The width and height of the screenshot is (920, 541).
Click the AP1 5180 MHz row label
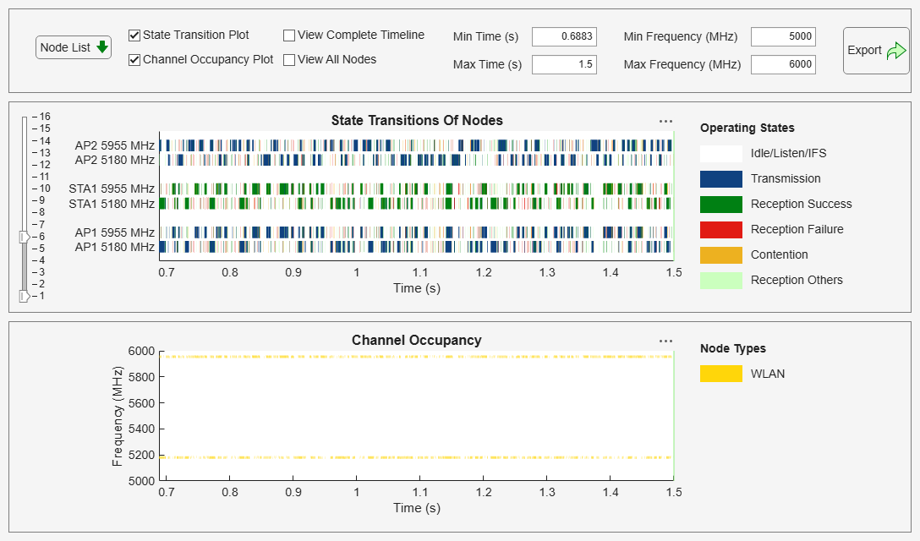[x=114, y=248]
